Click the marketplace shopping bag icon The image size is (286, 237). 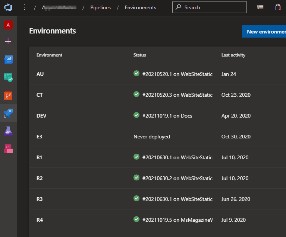click(278, 7)
